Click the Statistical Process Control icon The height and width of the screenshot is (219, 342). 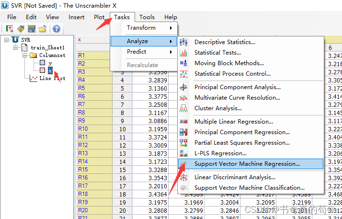tap(183, 74)
